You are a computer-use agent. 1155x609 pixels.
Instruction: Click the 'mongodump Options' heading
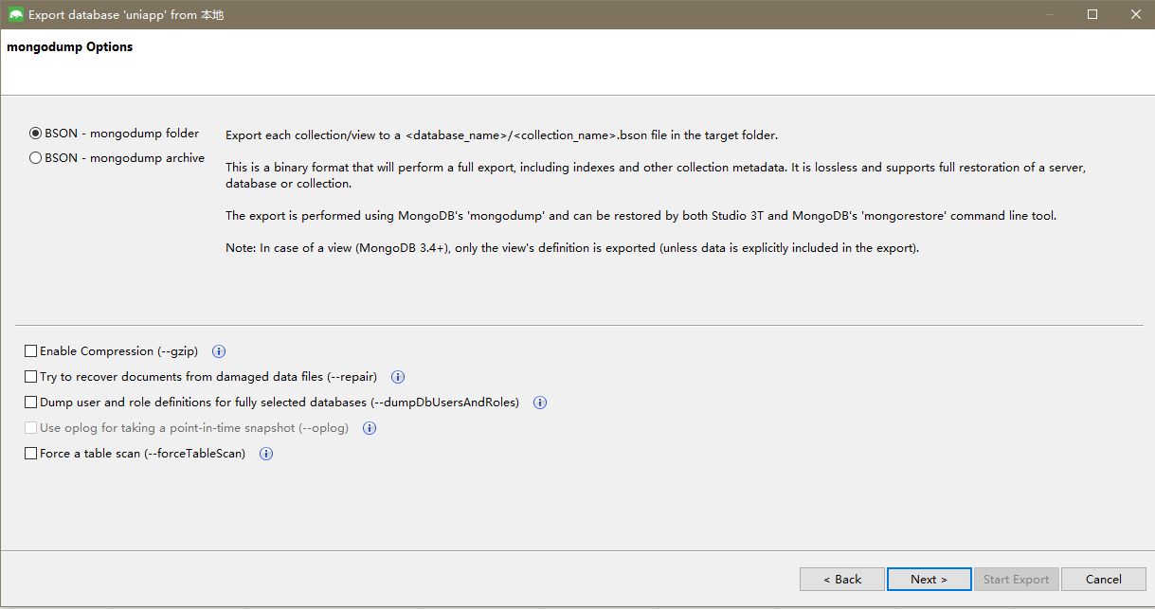tap(70, 47)
